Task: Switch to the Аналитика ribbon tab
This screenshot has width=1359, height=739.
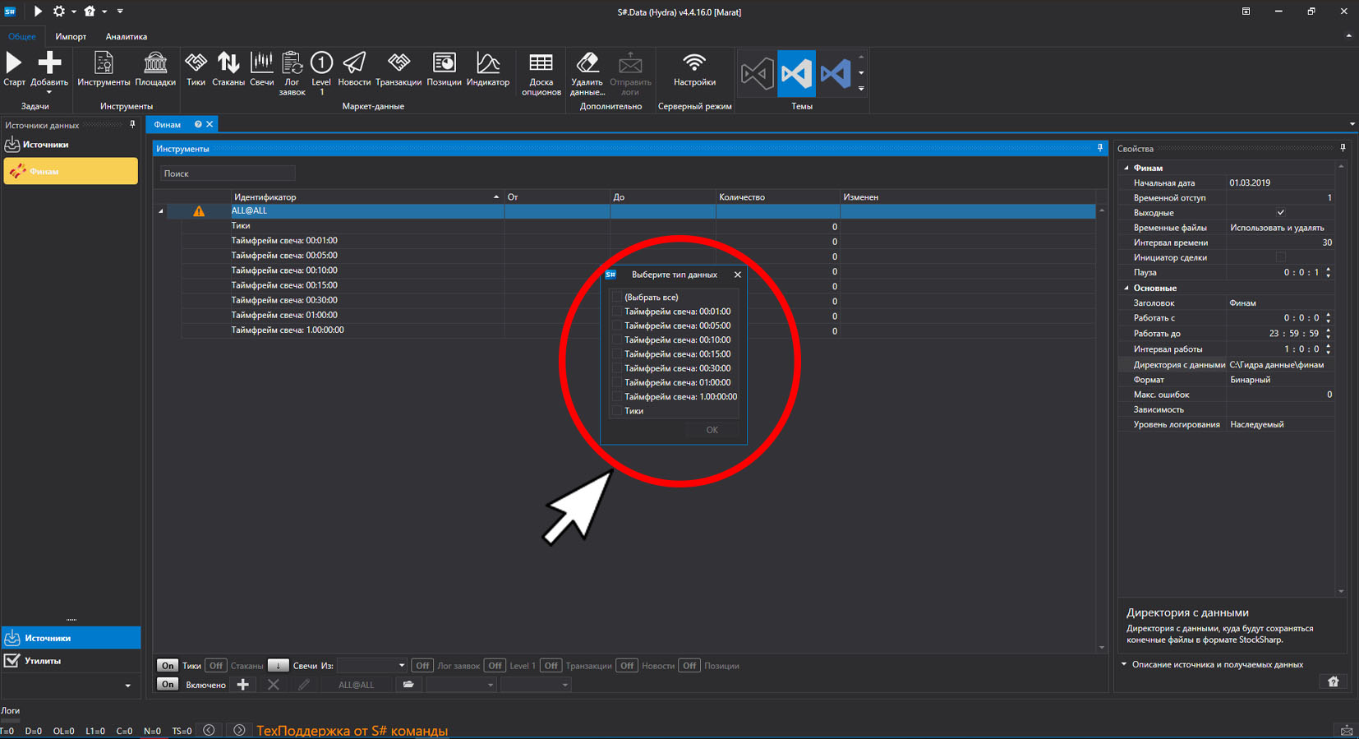Action: [127, 36]
